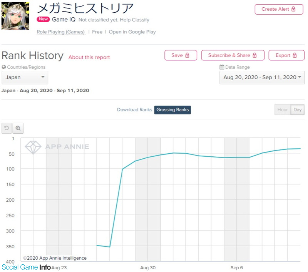308x272 pixels.
Task: Click the Open in Google Play link
Action: pos(132,32)
